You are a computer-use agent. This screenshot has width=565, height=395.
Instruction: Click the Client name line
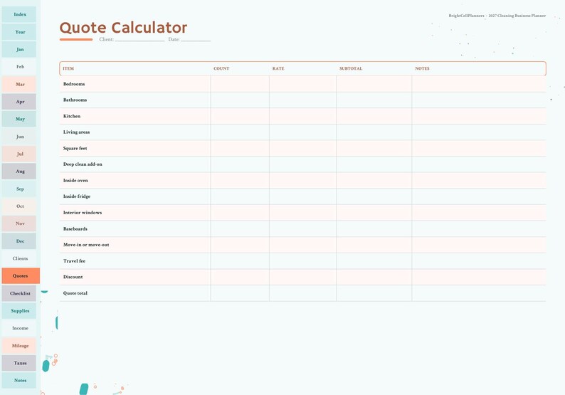[x=139, y=40]
